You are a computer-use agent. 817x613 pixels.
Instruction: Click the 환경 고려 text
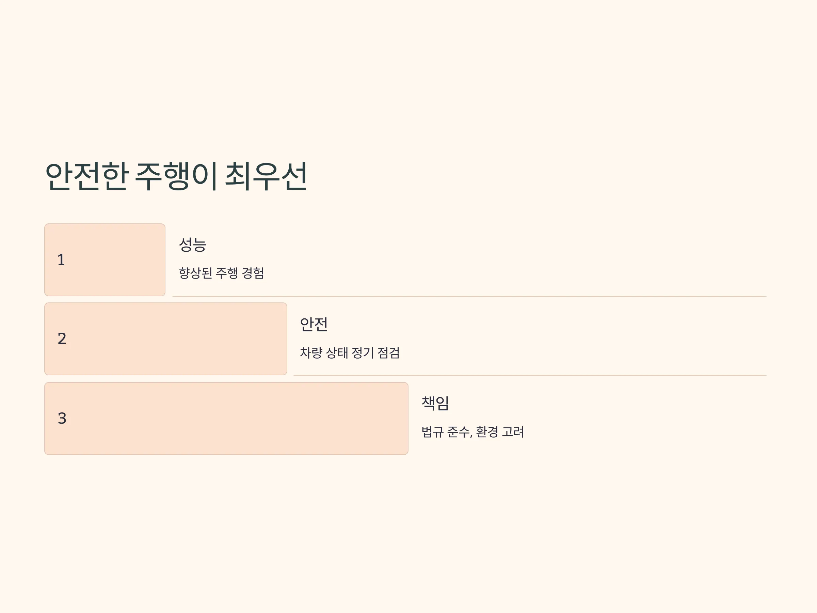point(500,431)
